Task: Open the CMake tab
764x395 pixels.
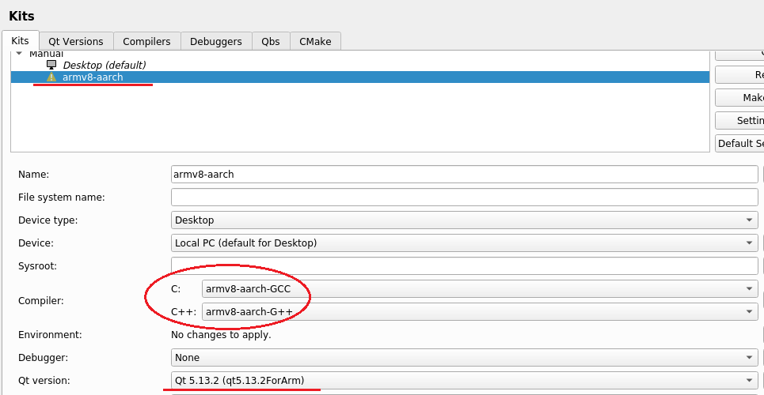Action: pyautogui.click(x=315, y=41)
